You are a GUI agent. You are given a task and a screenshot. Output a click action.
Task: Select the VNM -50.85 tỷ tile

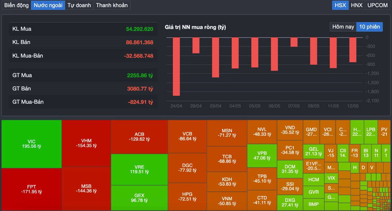tap(227, 201)
